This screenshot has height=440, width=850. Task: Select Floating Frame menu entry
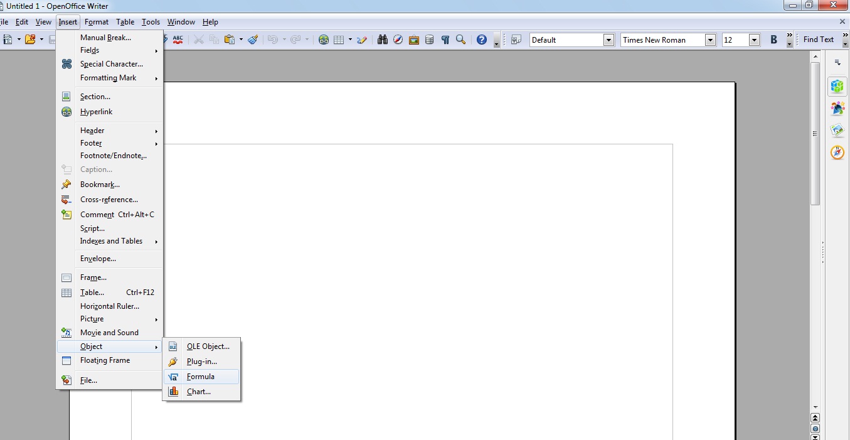click(x=109, y=360)
